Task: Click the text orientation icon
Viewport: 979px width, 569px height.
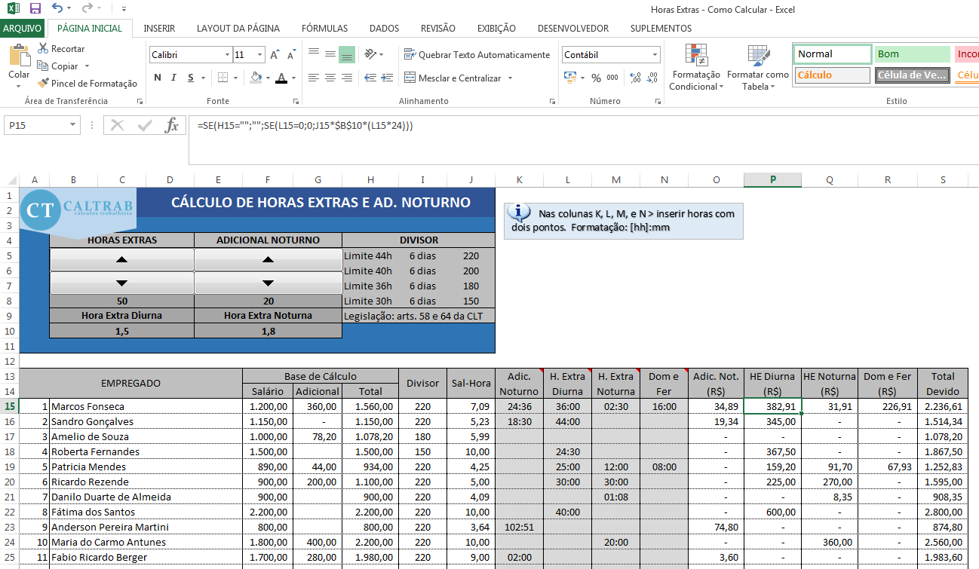Action: pyautogui.click(x=370, y=54)
